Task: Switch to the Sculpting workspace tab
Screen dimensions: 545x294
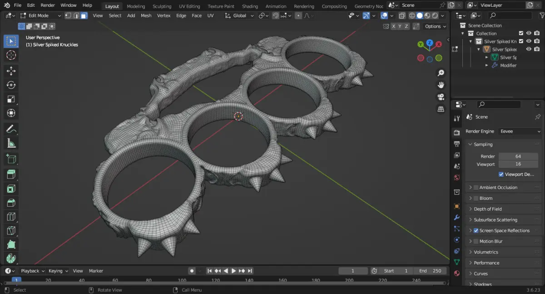Action: click(x=162, y=6)
